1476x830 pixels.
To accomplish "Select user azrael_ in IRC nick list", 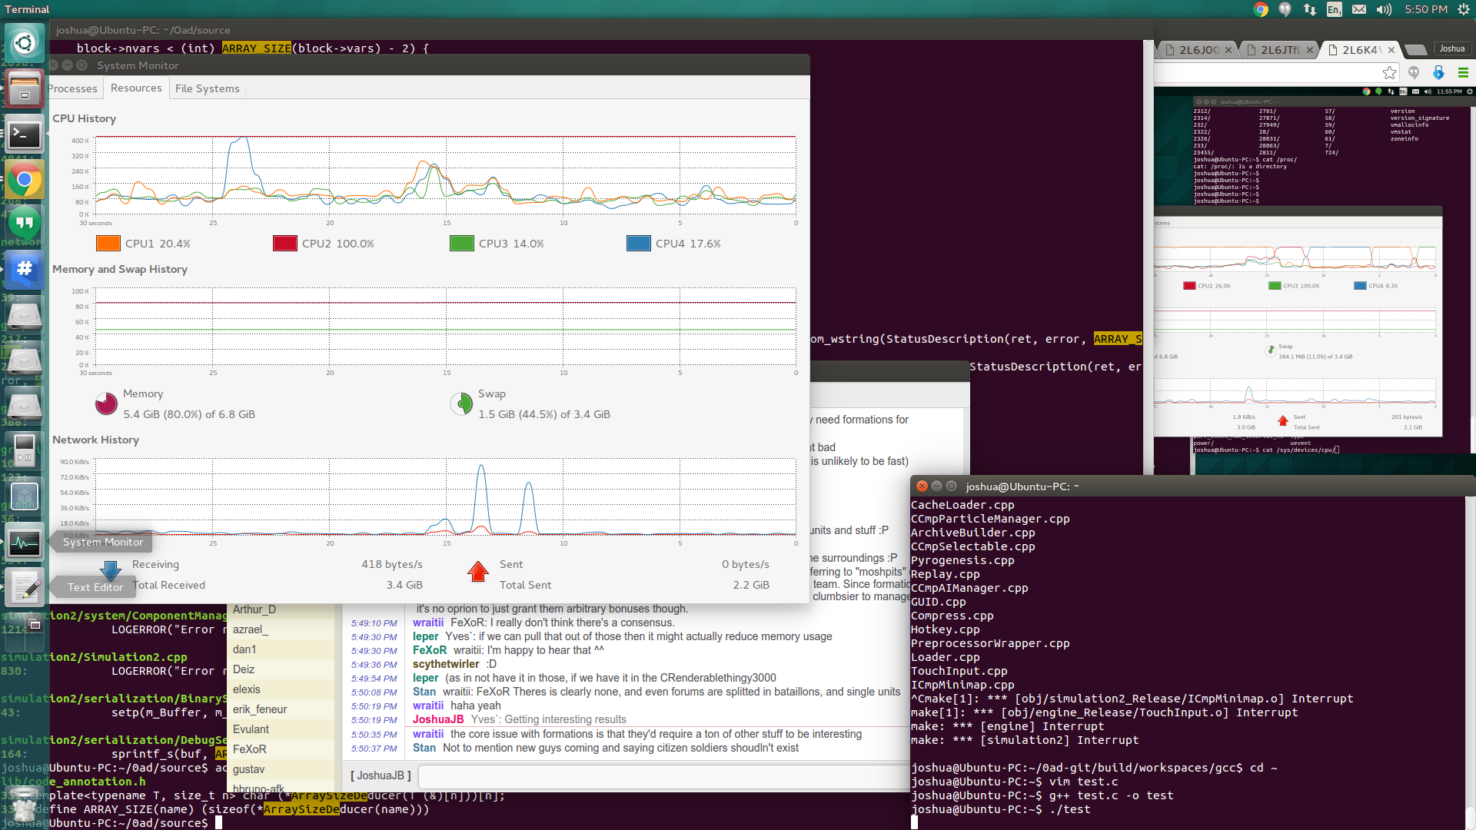I will tap(281, 629).
